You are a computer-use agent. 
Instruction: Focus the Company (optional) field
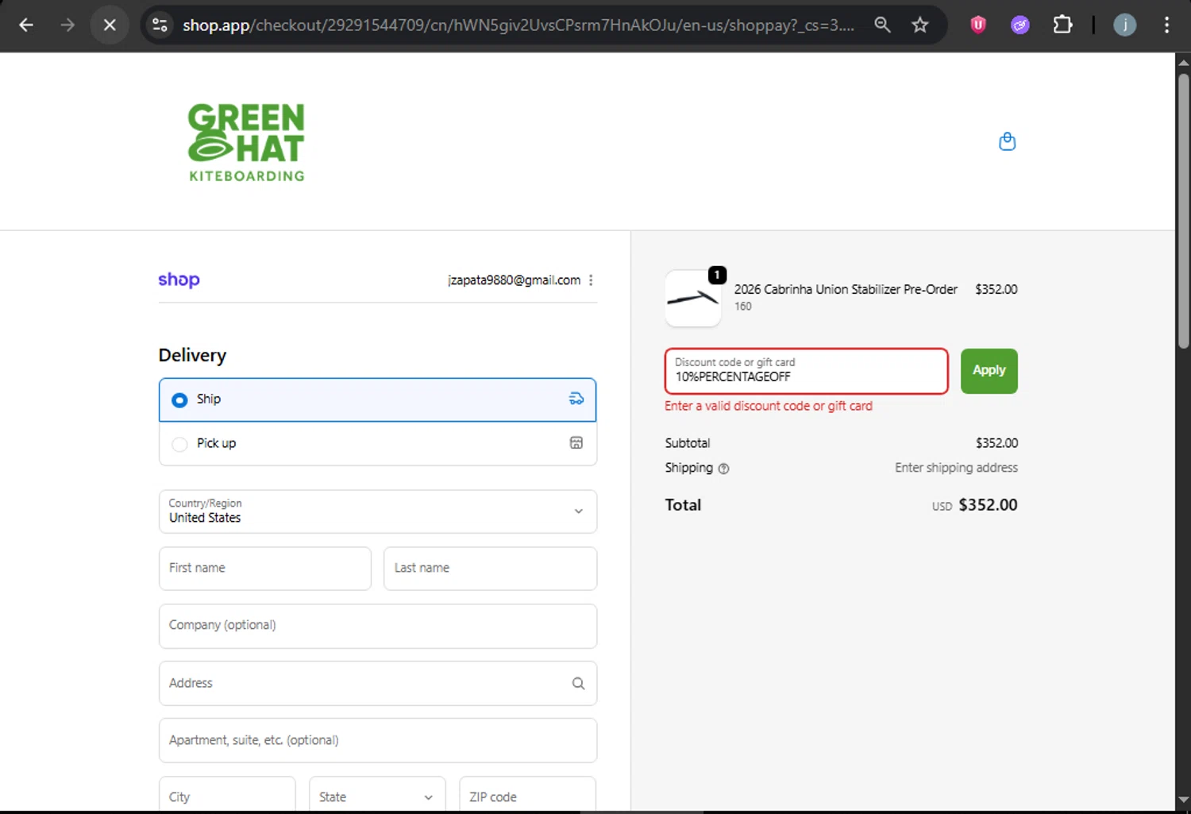pos(378,626)
